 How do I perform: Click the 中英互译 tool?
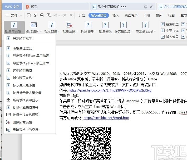(170, 30)
